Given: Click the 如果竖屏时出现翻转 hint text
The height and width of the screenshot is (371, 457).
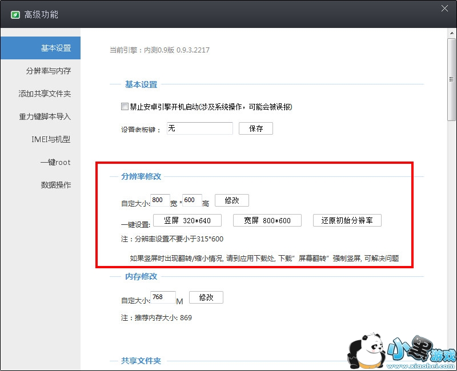Looking at the screenshot, I should click(264, 259).
